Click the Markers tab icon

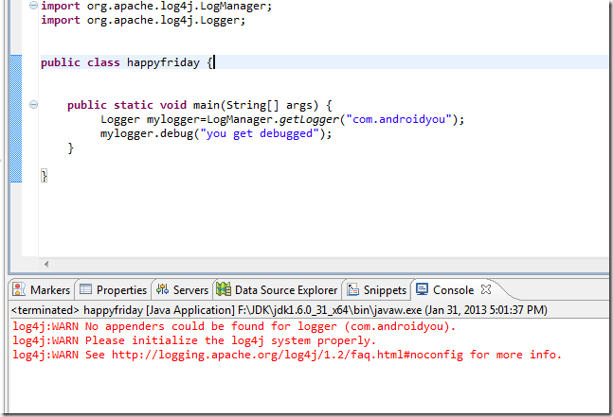tap(19, 289)
